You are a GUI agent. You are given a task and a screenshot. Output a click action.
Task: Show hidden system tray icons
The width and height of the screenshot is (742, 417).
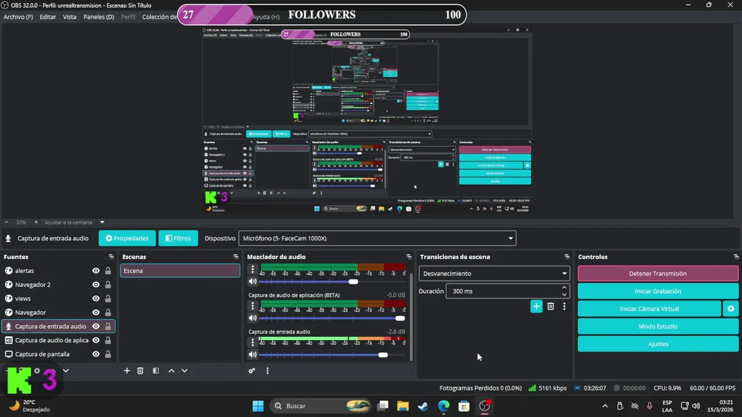coord(605,406)
